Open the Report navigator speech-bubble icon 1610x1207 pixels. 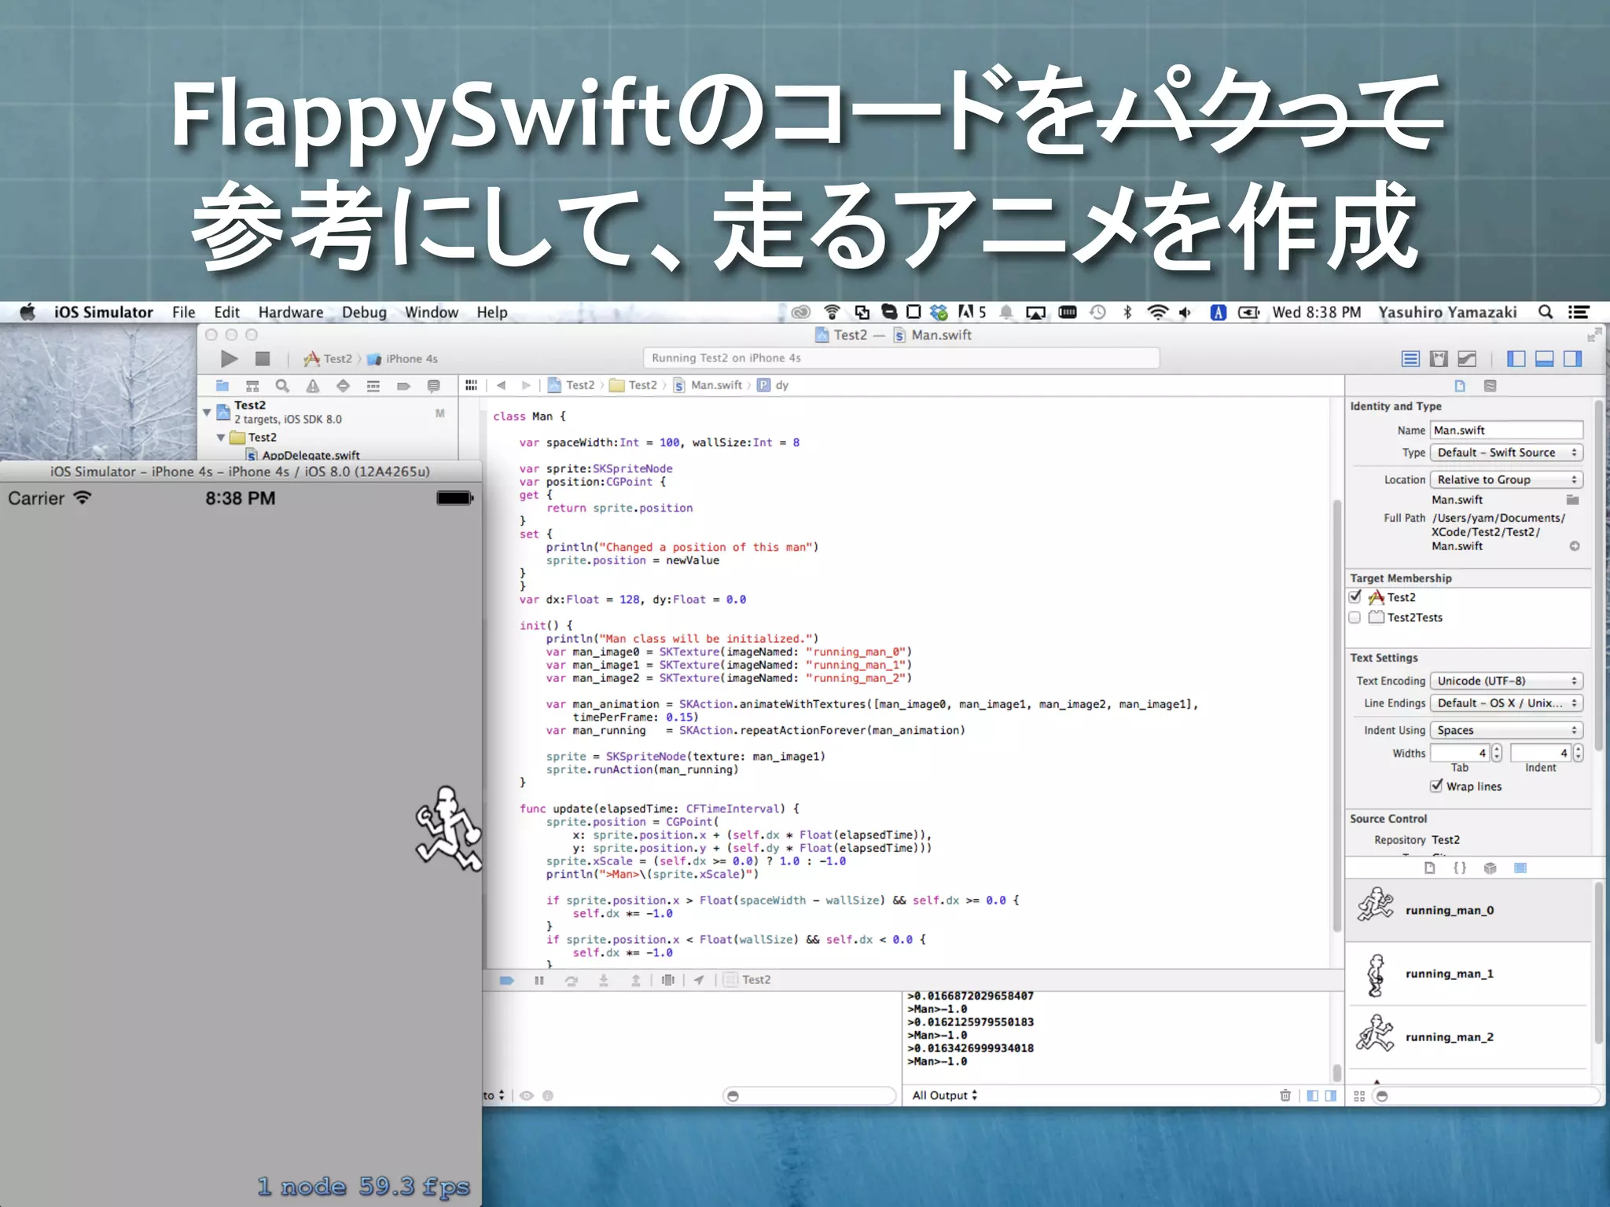click(x=433, y=386)
